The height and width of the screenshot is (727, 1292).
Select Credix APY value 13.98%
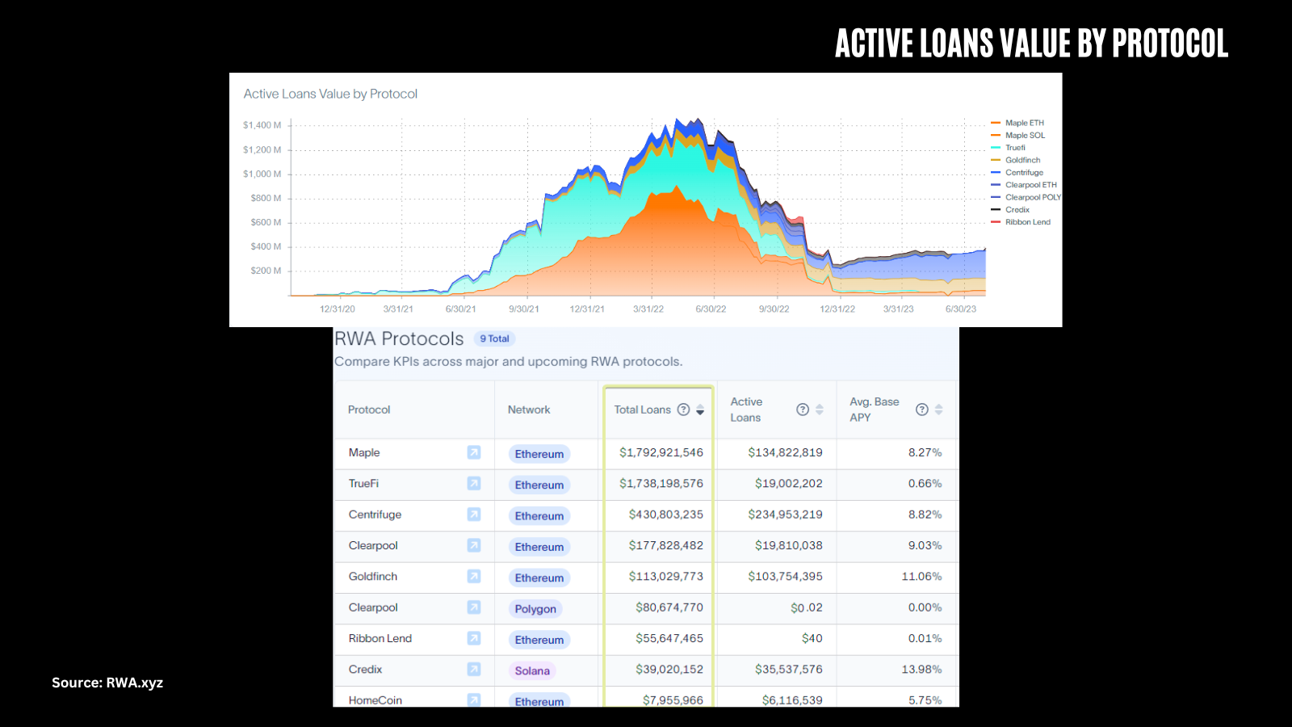pos(921,669)
